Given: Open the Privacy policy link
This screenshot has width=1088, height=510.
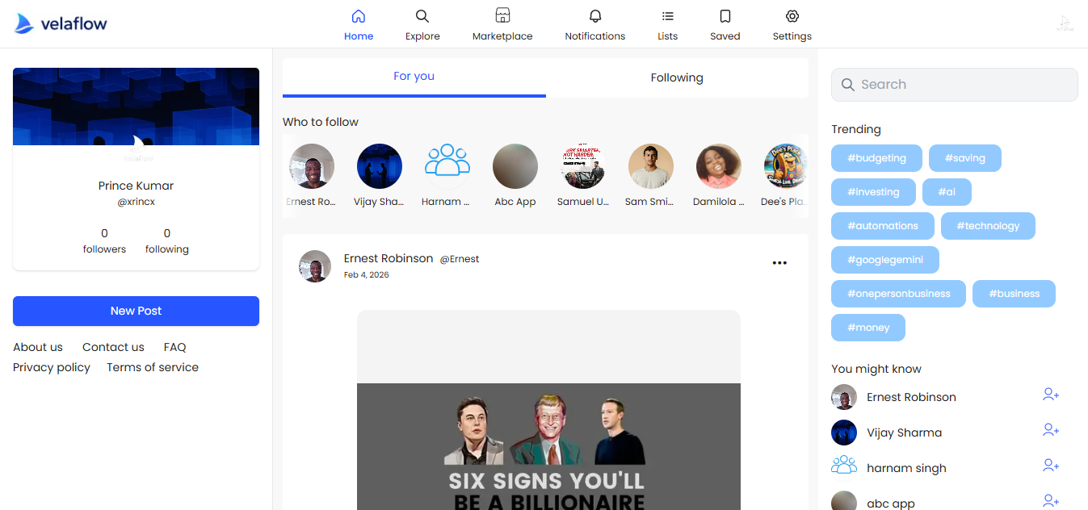Looking at the screenshot, I should pos(52,367).
